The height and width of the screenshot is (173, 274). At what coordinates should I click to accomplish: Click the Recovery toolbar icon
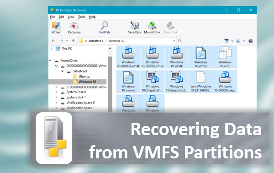click(74, 27)
